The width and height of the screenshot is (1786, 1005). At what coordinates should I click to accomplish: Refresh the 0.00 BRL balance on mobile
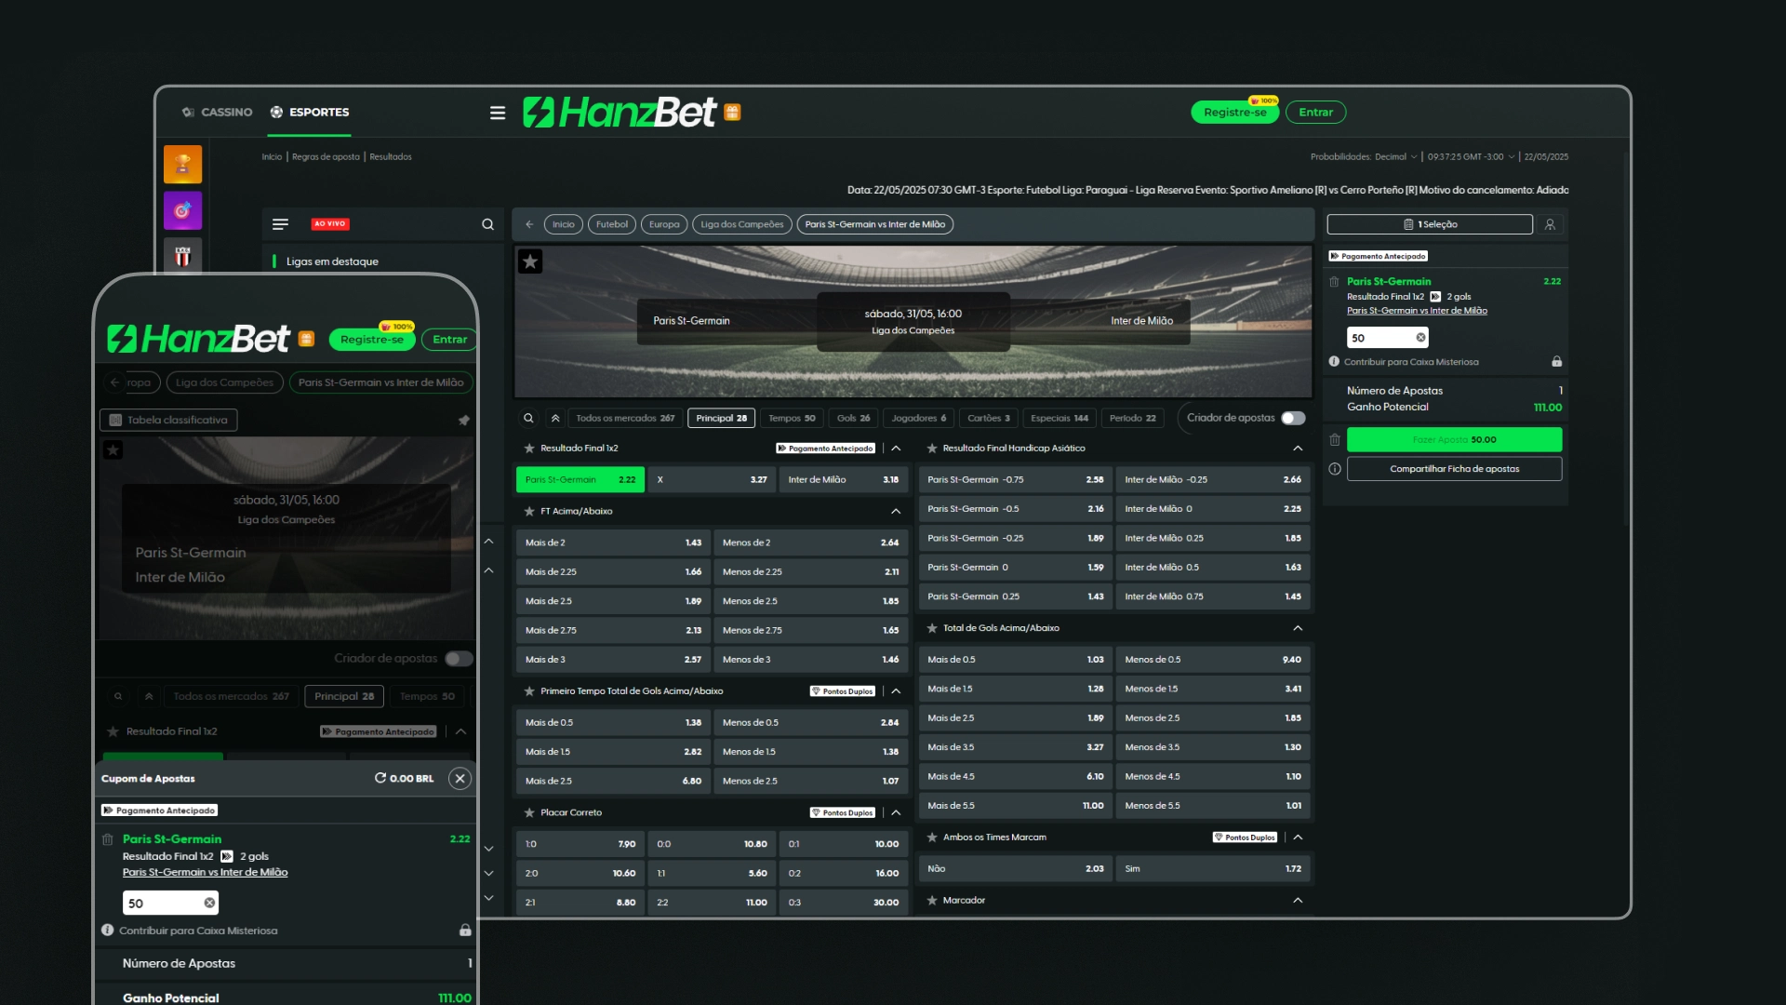click(x=380, y=778)
